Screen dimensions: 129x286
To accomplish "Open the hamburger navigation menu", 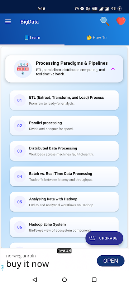I will coord(8,22).
